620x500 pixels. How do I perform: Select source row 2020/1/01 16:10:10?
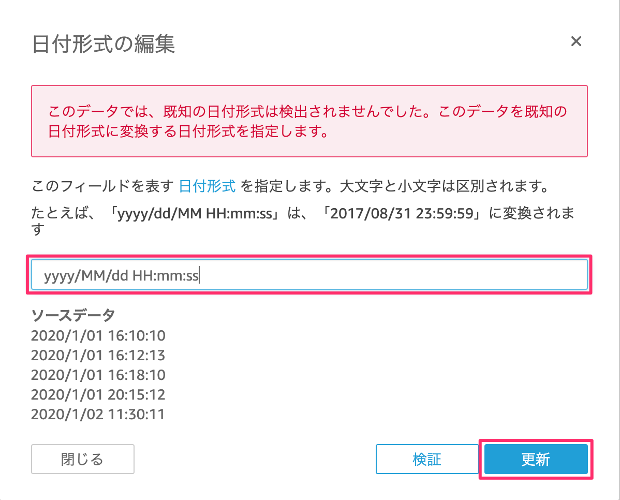click(x=98, y=335)
